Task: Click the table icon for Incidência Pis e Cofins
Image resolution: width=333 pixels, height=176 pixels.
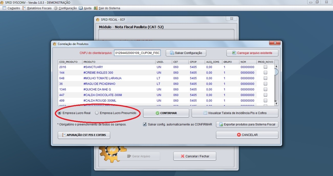Action: pyautogui.click(x=205, y=113)
